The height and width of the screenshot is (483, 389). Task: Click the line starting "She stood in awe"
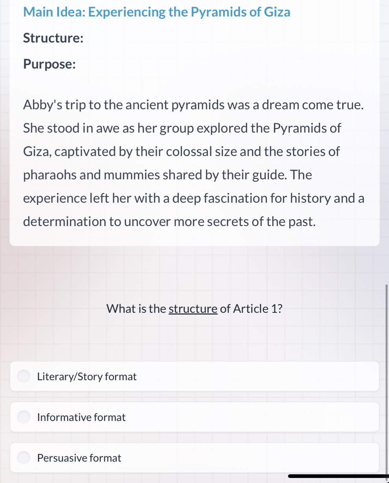pyautogui.click(x=182, y=128)
